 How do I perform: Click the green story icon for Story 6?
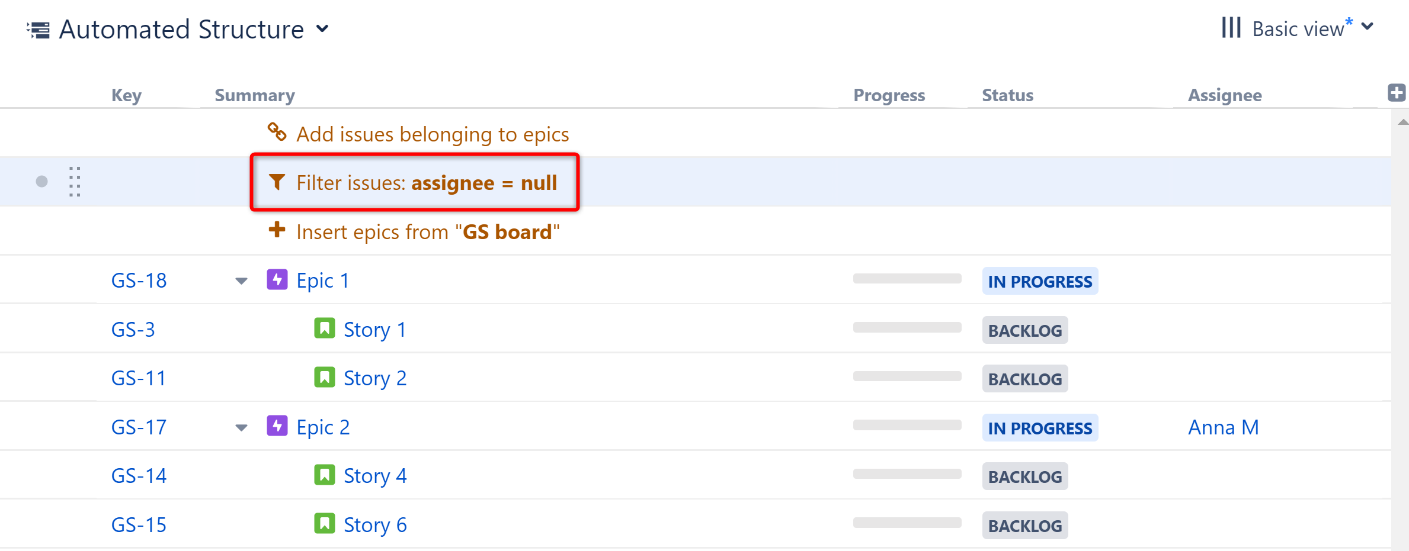(325, 524)
